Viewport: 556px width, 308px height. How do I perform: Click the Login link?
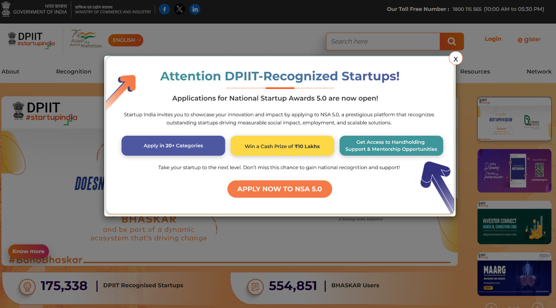coord(493,39)
